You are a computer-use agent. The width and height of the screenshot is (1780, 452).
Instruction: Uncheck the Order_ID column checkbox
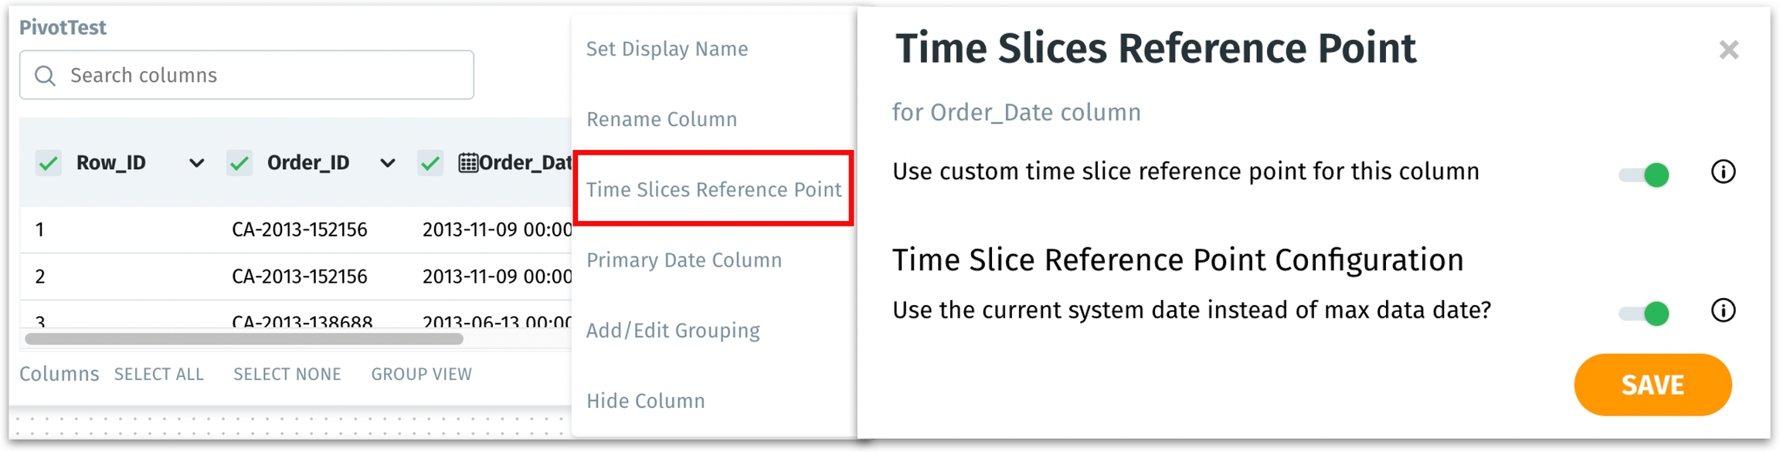(239, 163)
